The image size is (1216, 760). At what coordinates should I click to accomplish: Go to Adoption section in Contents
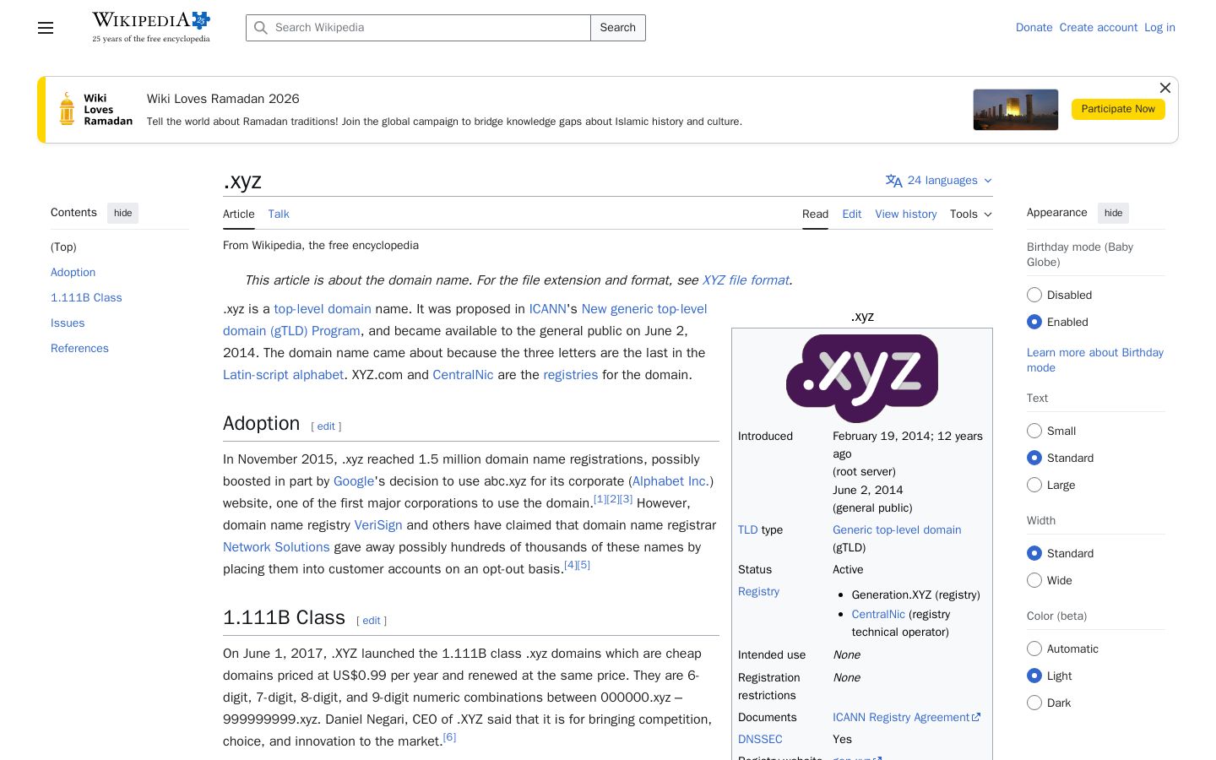pyautogui.click(x=73, y=273)
